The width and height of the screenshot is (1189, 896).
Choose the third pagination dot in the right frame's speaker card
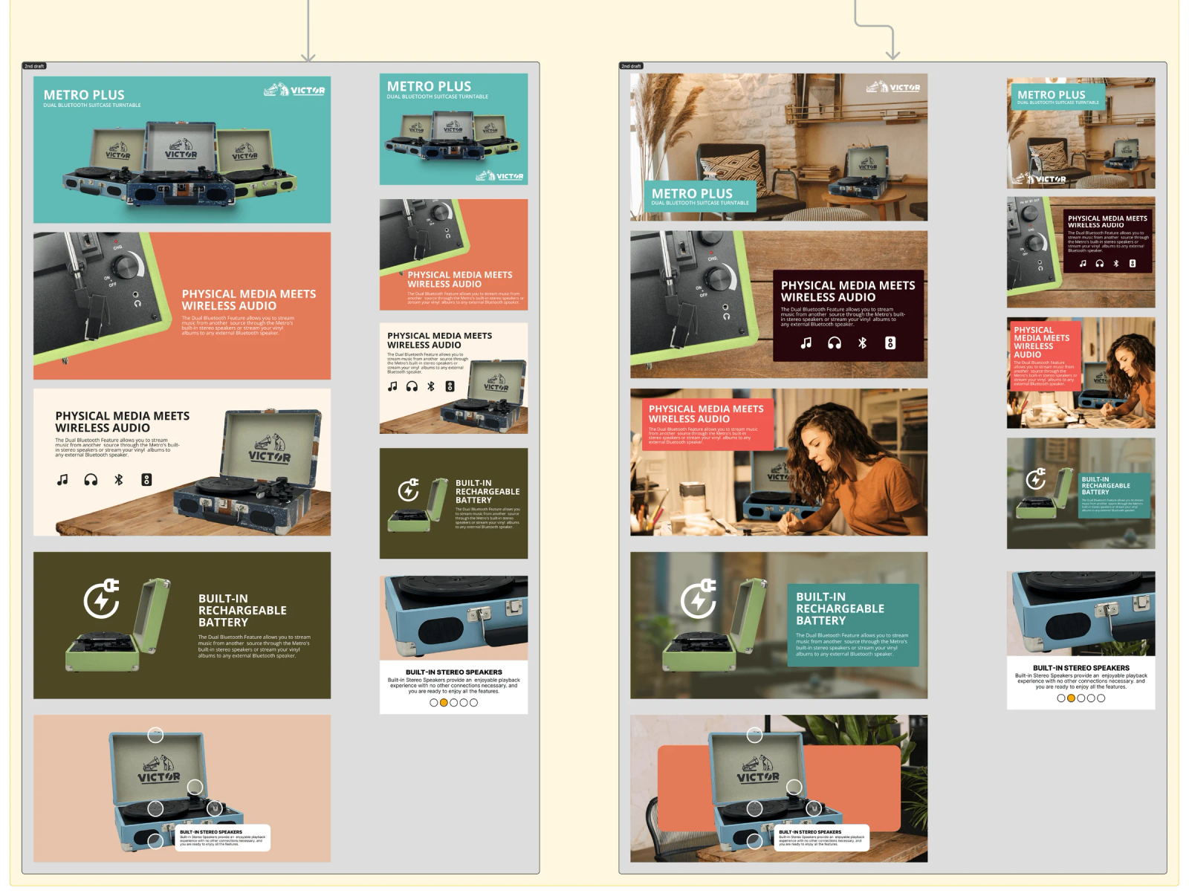pyautogui.click(x=1081, y=698)
